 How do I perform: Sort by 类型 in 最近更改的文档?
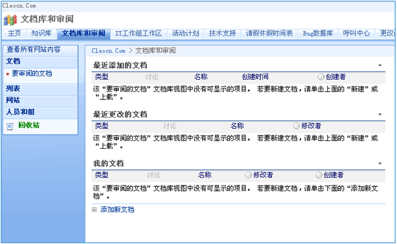(x=102, y=126)
